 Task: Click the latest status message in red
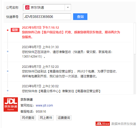pos(71,35)
